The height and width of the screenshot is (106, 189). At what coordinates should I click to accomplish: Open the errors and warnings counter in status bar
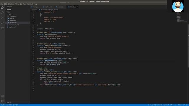(x=16, y=105)
